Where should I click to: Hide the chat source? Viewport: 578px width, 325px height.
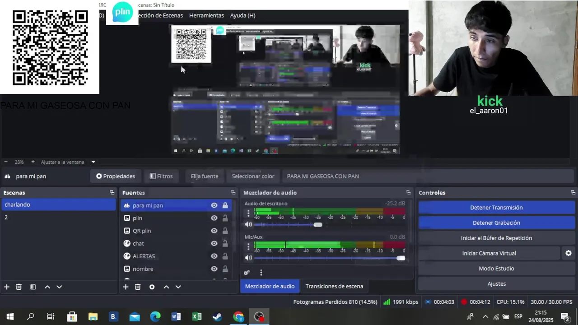click(x=214, y=243)
